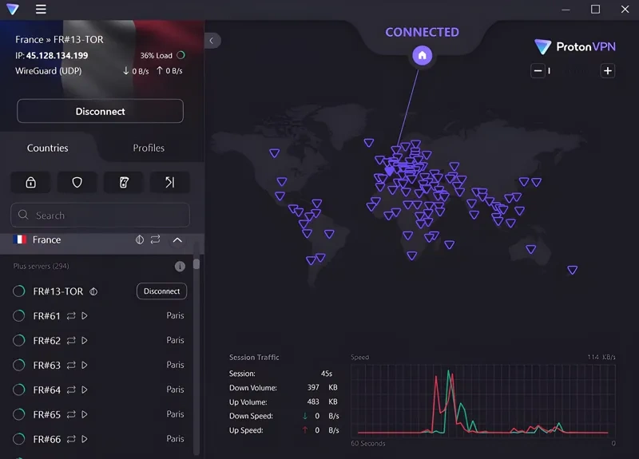Click FR#65 streaming play icon

click(85, 414)
